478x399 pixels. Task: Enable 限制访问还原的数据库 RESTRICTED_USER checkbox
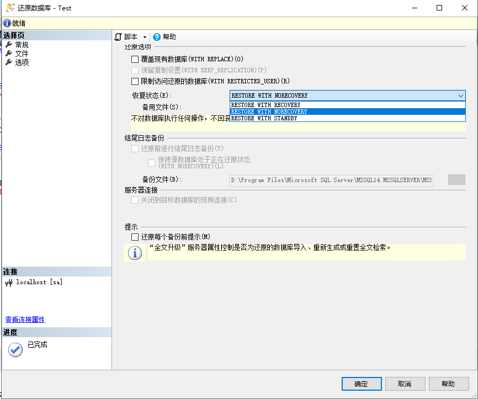tap(135, 81)
